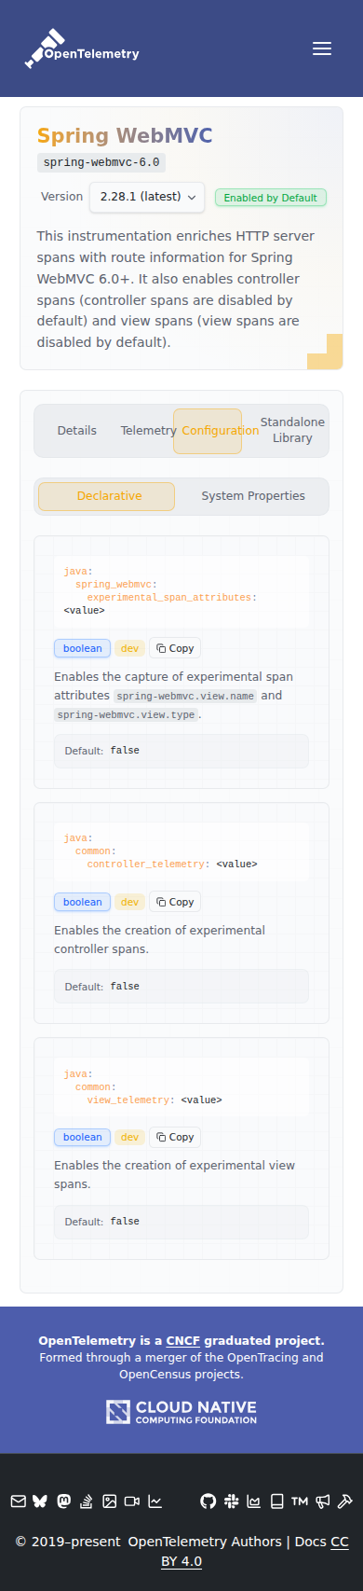363x1591 pixels.
Task: Copy the view_telemetry config
Action: (x=175, y=1137)
